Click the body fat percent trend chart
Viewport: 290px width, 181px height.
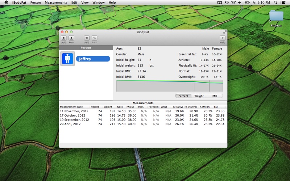pos(170,86)
